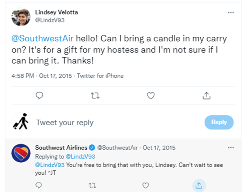Share the Southwest Airlines reply

pos(199,185)
